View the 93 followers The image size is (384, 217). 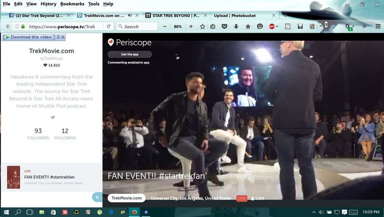pos(38,134)
